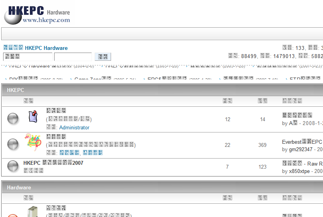This screenshot has height=217, width=323.
Task: Open the HKEPC Hardware breadcrumb link
Action: click(46, 48)
